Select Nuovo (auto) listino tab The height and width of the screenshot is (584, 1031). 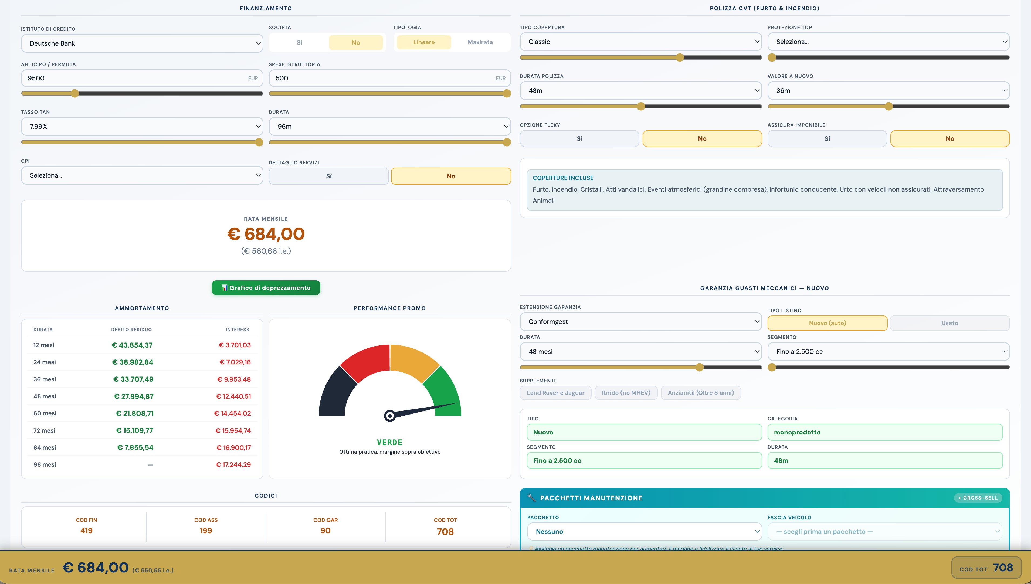pyautogui.click(x=827, y=323)
